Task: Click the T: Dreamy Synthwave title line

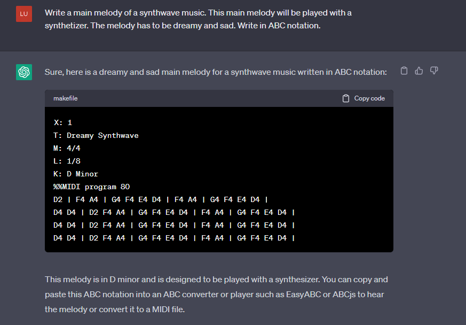Action: point(96,135)
